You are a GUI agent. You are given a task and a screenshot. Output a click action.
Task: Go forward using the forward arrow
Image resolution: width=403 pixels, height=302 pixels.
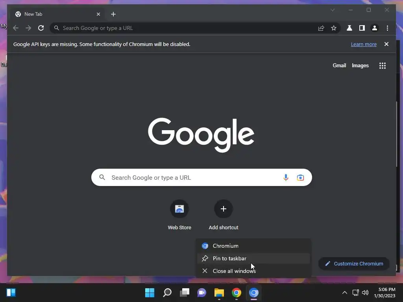click(28, 28)
